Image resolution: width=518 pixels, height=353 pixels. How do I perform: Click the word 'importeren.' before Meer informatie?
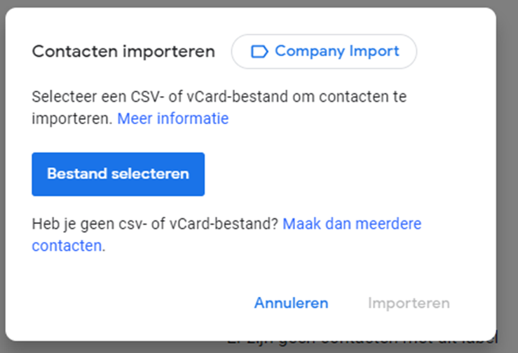[72, 119]
